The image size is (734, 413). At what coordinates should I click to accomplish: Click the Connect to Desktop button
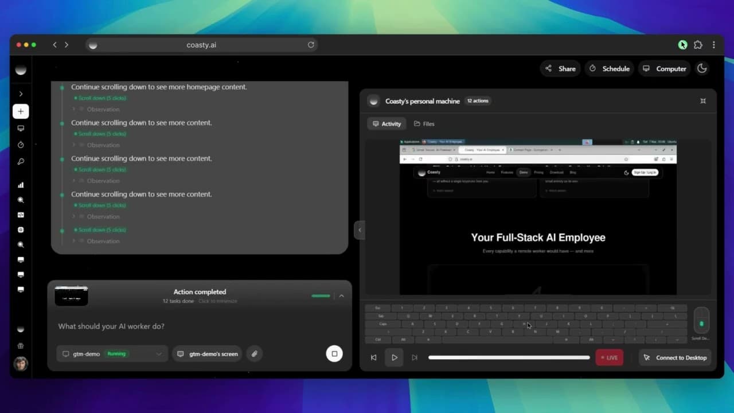tap(675, 357)
